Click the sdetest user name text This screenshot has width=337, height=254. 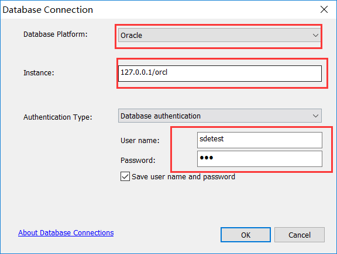212,139
